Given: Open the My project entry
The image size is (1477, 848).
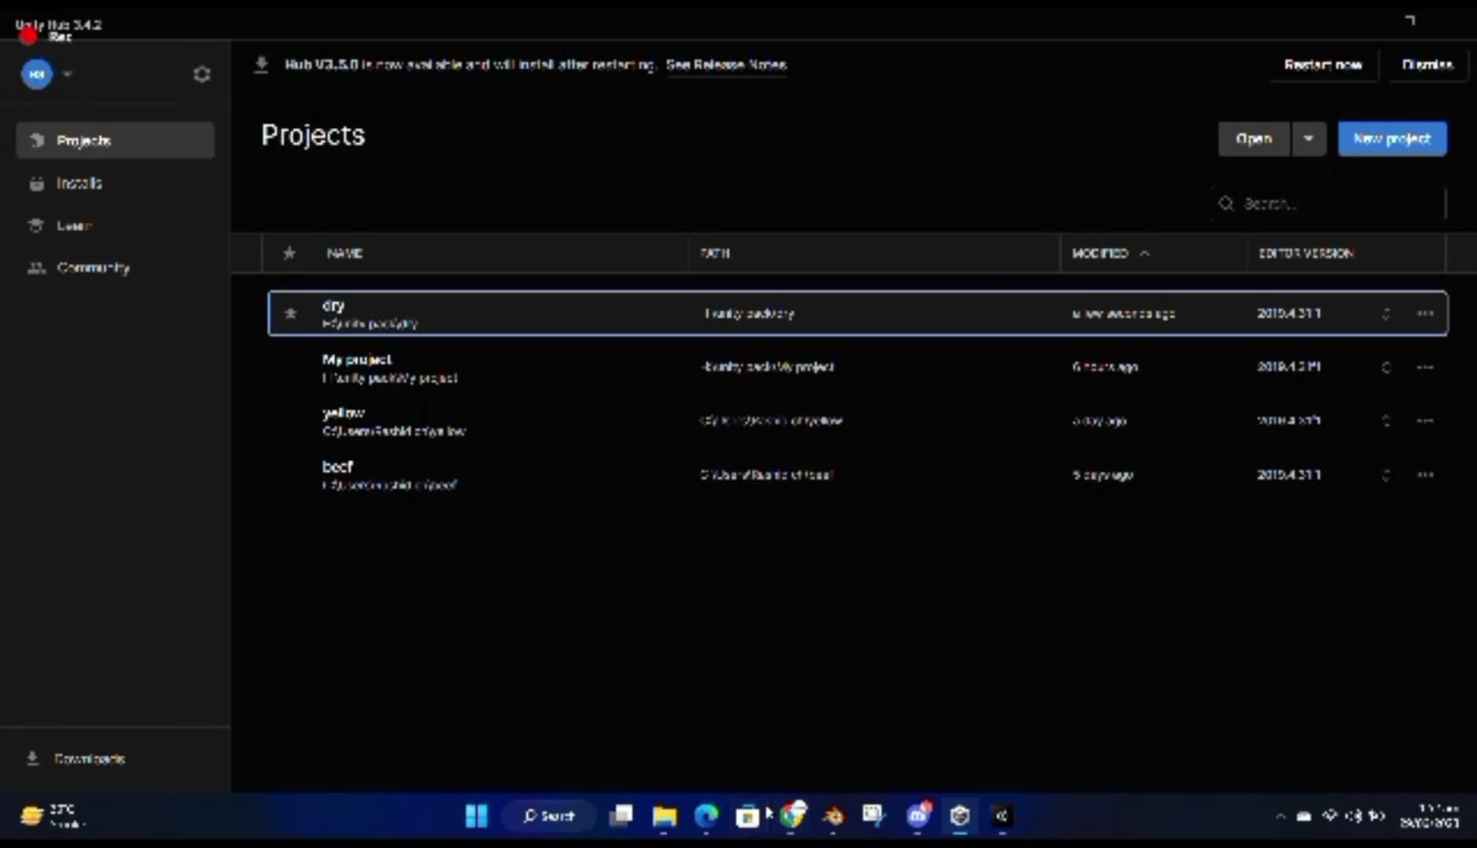Looking at the screenshot, I should [x=857, y=367].
